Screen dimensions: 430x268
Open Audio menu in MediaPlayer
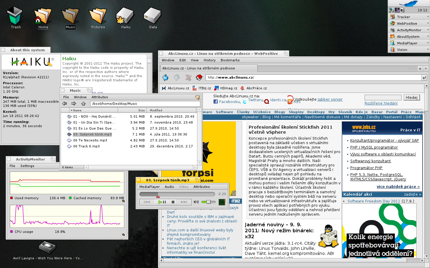coord(169,187)
